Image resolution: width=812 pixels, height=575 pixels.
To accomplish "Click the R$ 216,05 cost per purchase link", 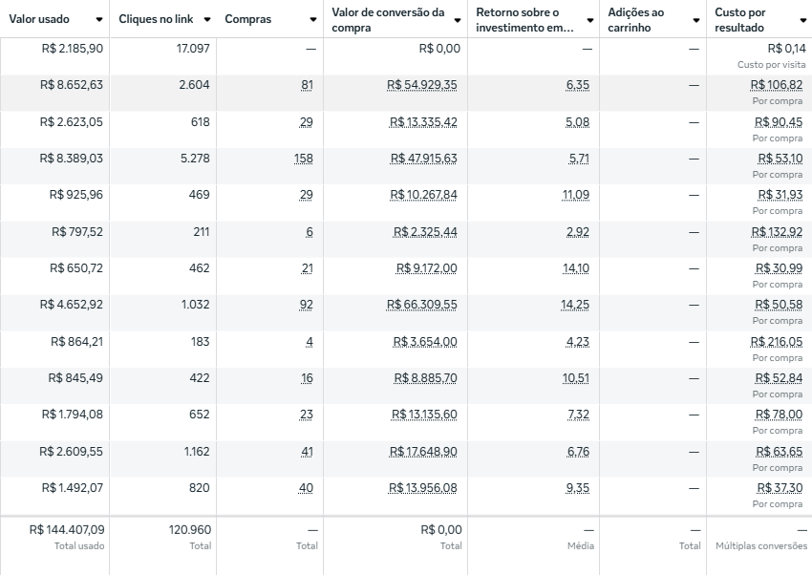I will point(777,342).
